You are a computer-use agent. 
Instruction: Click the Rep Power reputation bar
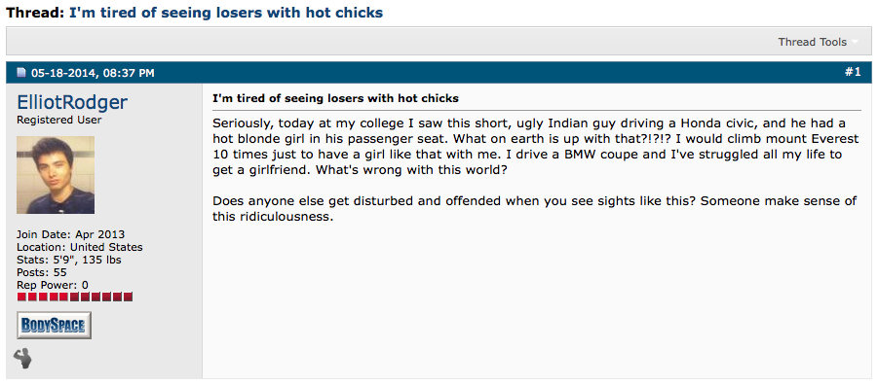(x=75, y=297)
